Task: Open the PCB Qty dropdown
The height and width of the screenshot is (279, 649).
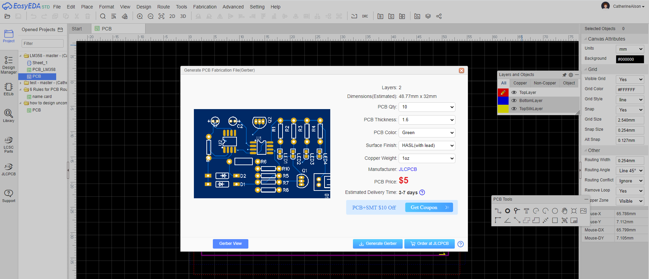Action: click(427, 107)
